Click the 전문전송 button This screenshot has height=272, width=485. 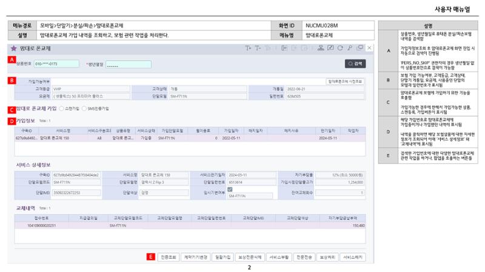coord(304,257)
